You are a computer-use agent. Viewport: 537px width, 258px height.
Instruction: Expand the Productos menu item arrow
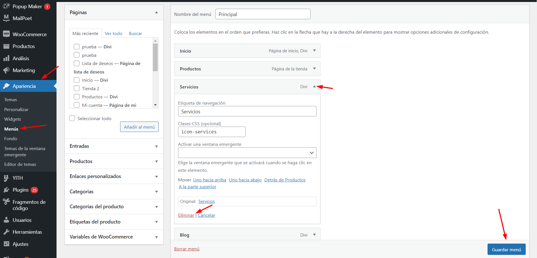pyautogui.click(x=314, y=69)
